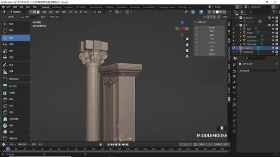
Task: Activate the Rotate tool
Action: 15,44
